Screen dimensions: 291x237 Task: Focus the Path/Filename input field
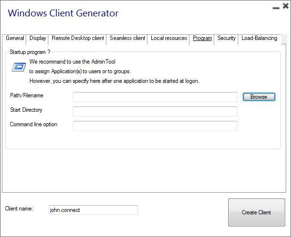click(x=155, y=97)
